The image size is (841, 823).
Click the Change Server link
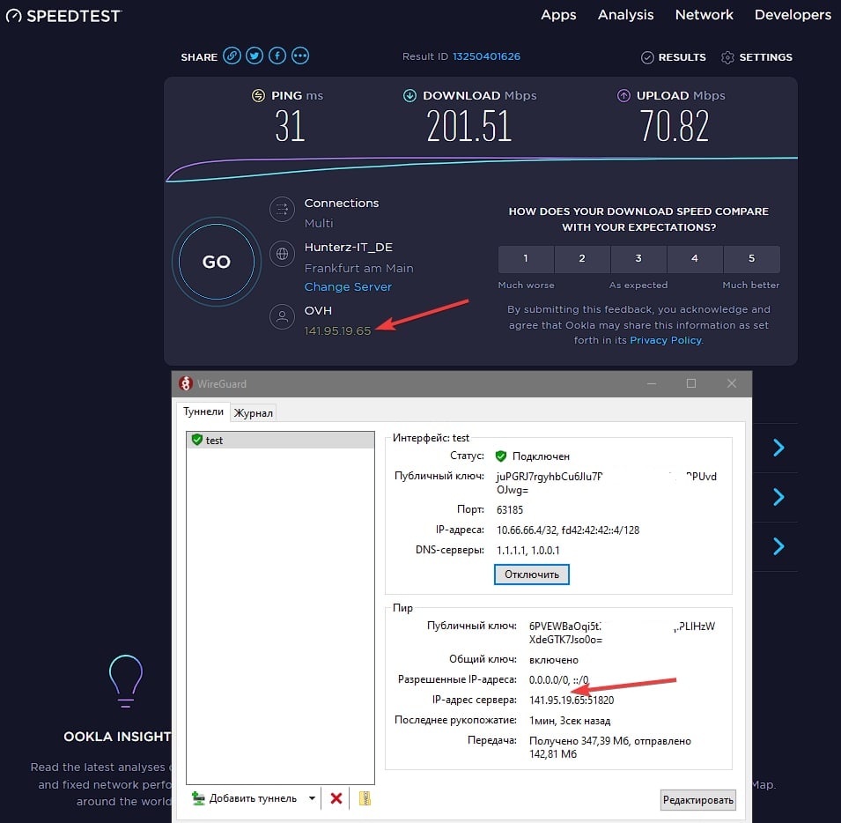click(x=348, y=287)
